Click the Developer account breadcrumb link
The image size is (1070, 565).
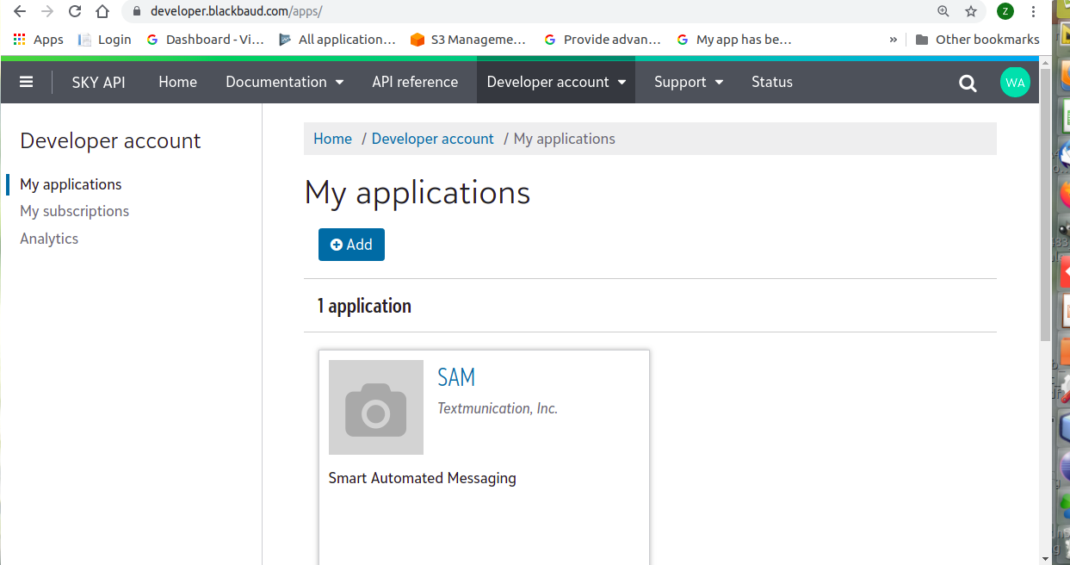point(432,139)
